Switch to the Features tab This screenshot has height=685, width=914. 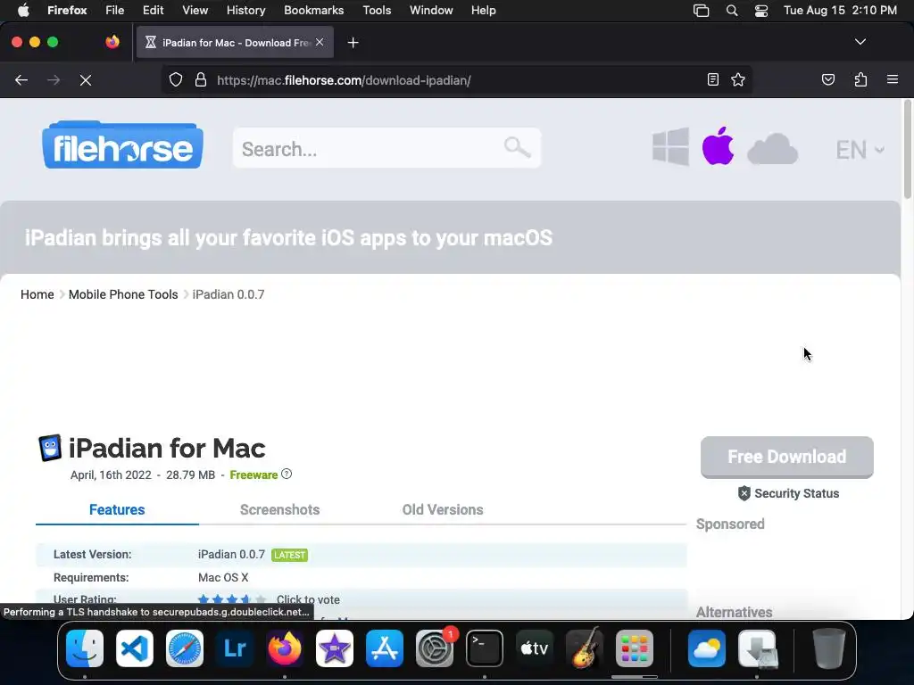(x=117, y=509)
